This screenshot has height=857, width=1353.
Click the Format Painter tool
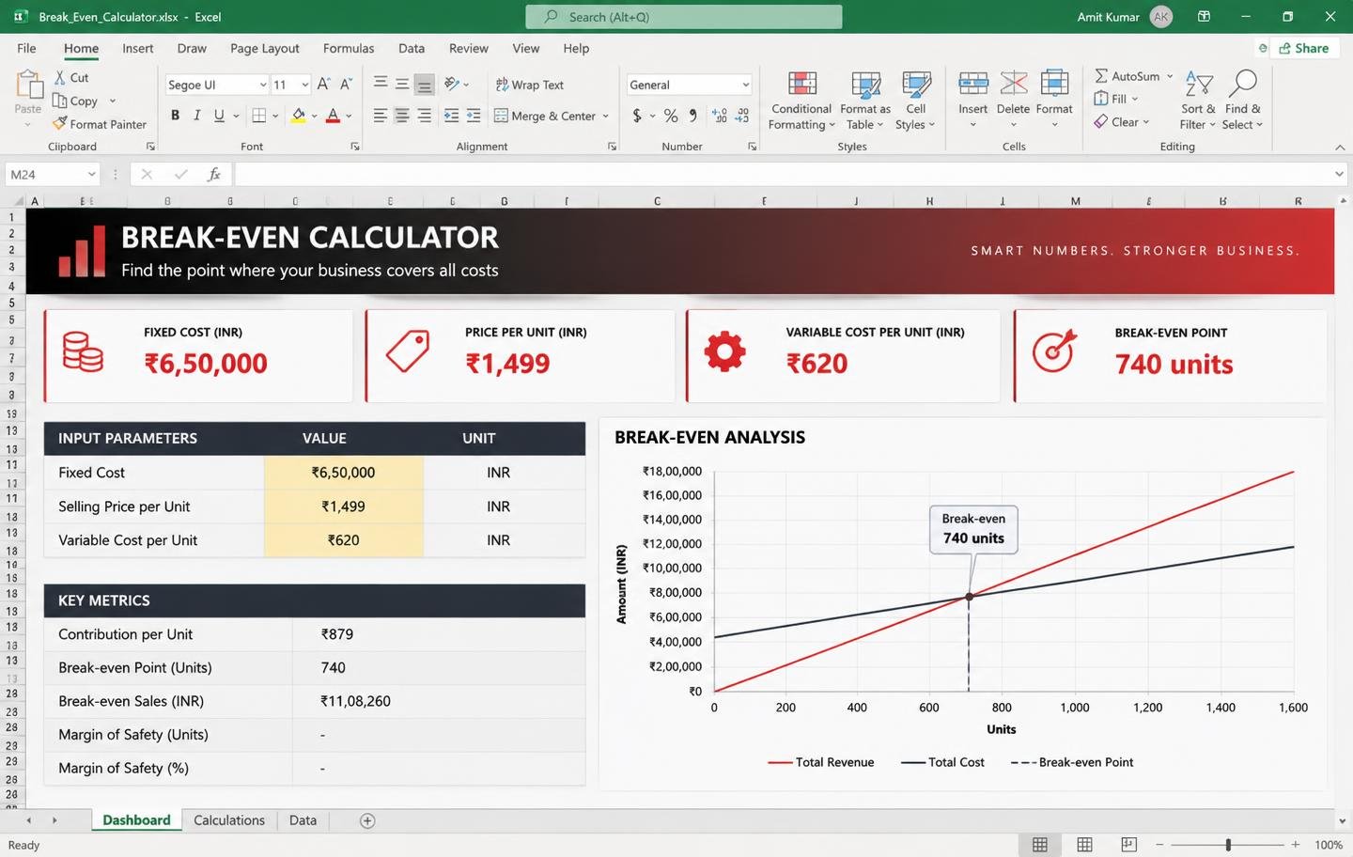click(x=100, y=124)
